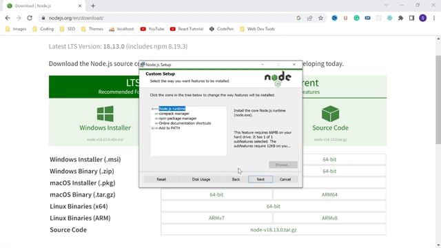Open a new browser tab
The image size is (441, 248).
(x=93, y=6)
